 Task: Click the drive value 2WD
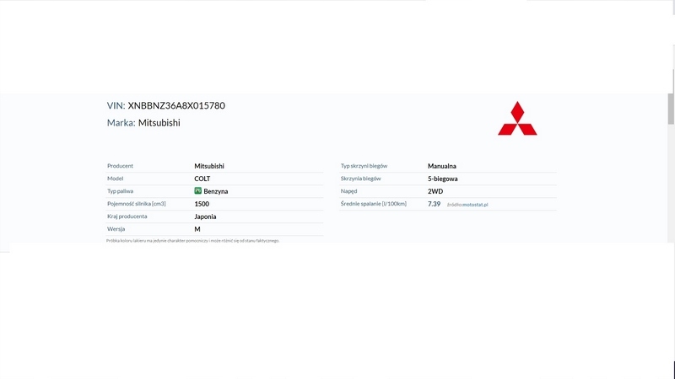[435, 191]
